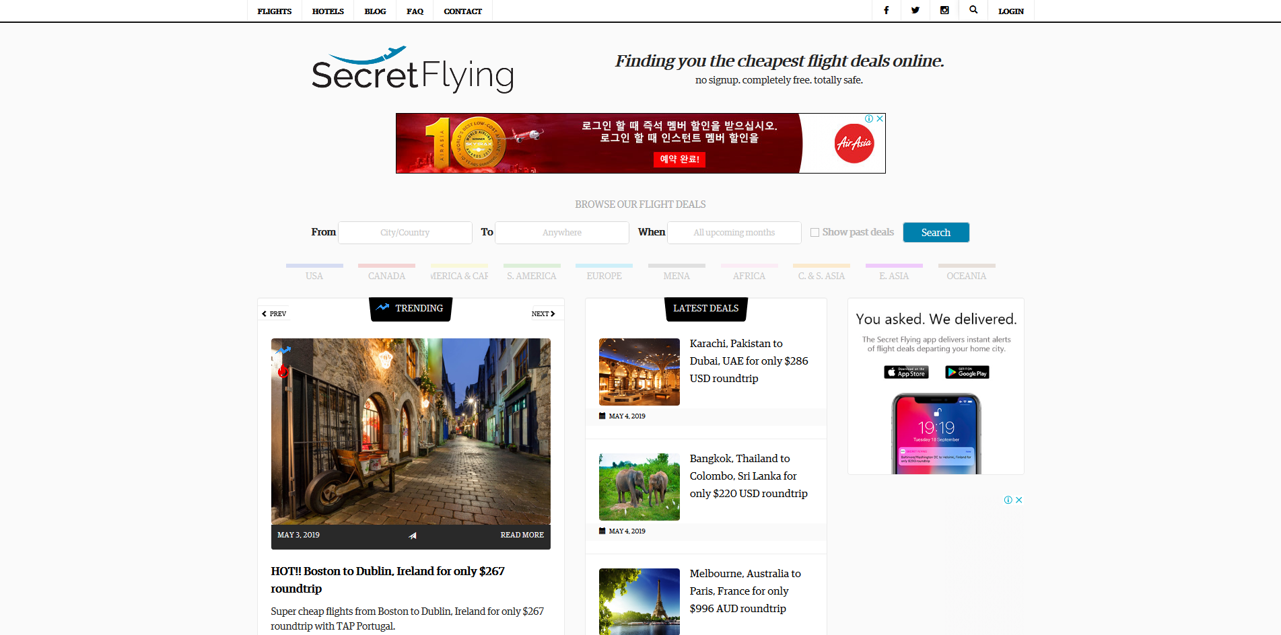
Task: Click the search magnifier icon
Action: [973, 10]
